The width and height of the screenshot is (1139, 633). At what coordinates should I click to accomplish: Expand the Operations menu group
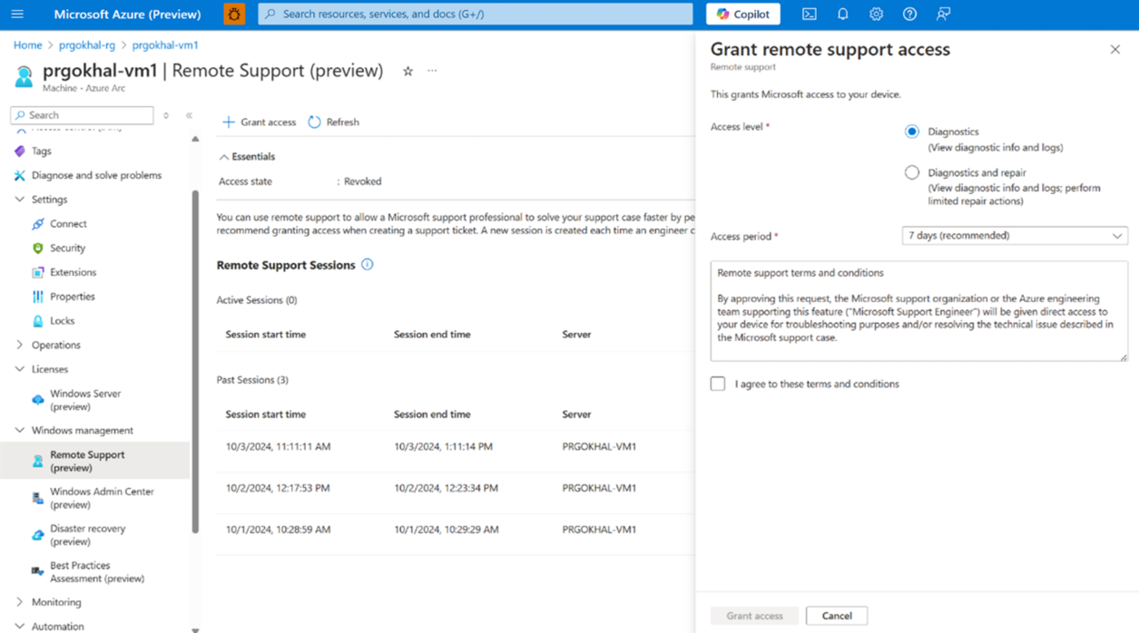pos(20,346)
